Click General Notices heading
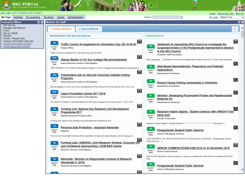 coord(155,36)
